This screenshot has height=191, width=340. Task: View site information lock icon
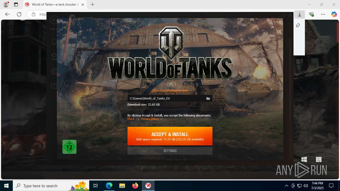pyautogui.click(x=33, y=14)
